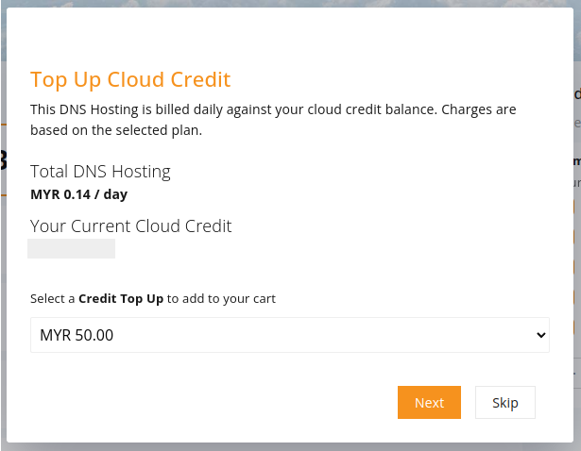
Task: Click 'based on the selected plan.' text line
Action: 116,130
